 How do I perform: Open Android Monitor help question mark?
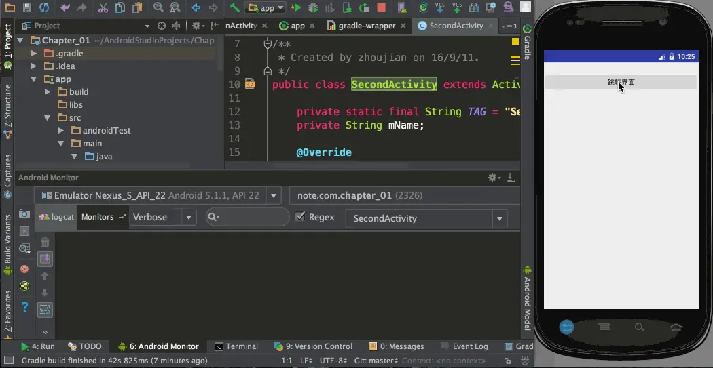click(24, 307)
